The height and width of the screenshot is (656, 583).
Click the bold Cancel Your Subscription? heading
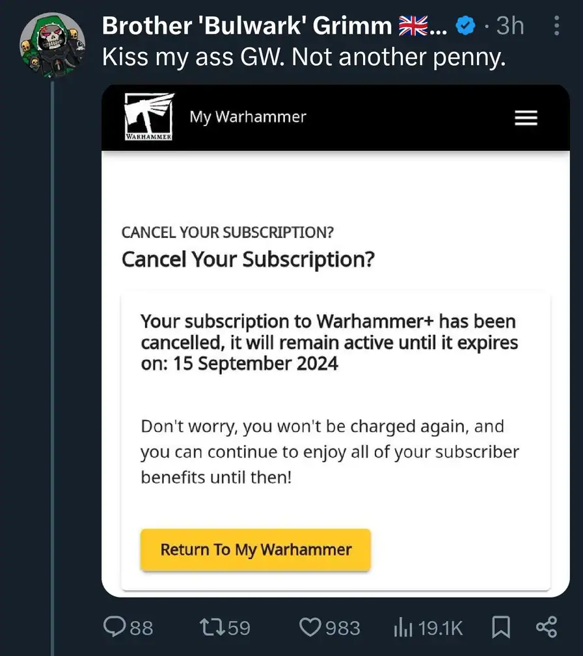click(x=248, y=259)
